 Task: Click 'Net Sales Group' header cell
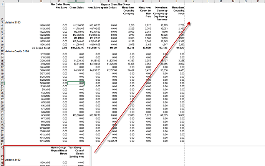[x=61, y=4]
